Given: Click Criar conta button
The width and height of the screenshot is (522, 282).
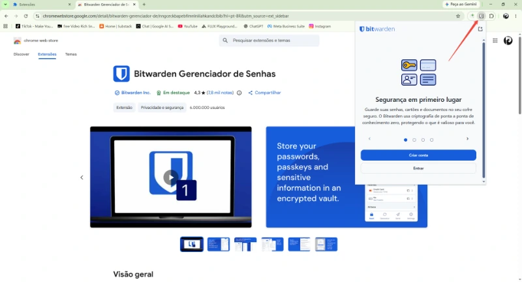Looking at the screenshot, I should click(x=418, y=155).
